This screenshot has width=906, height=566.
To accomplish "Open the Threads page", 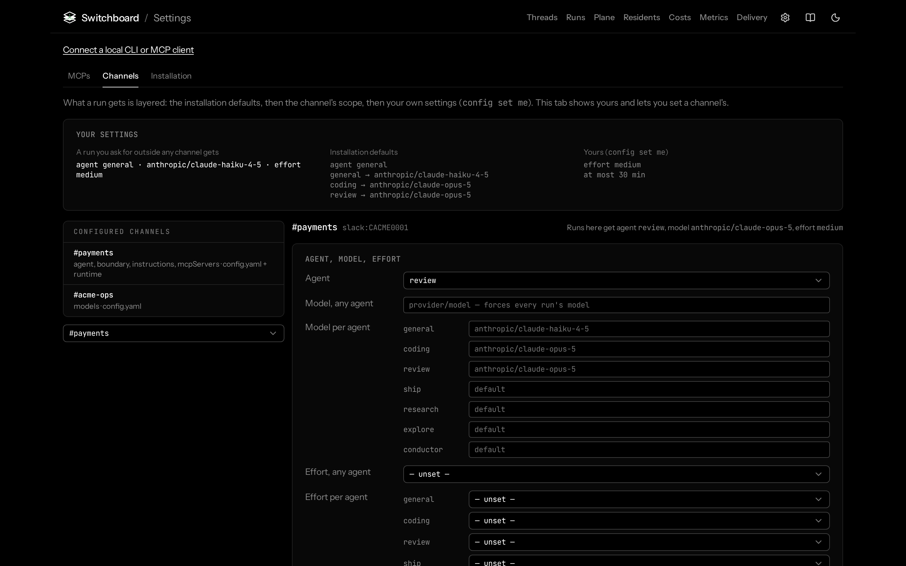I will tap(542, 18).
